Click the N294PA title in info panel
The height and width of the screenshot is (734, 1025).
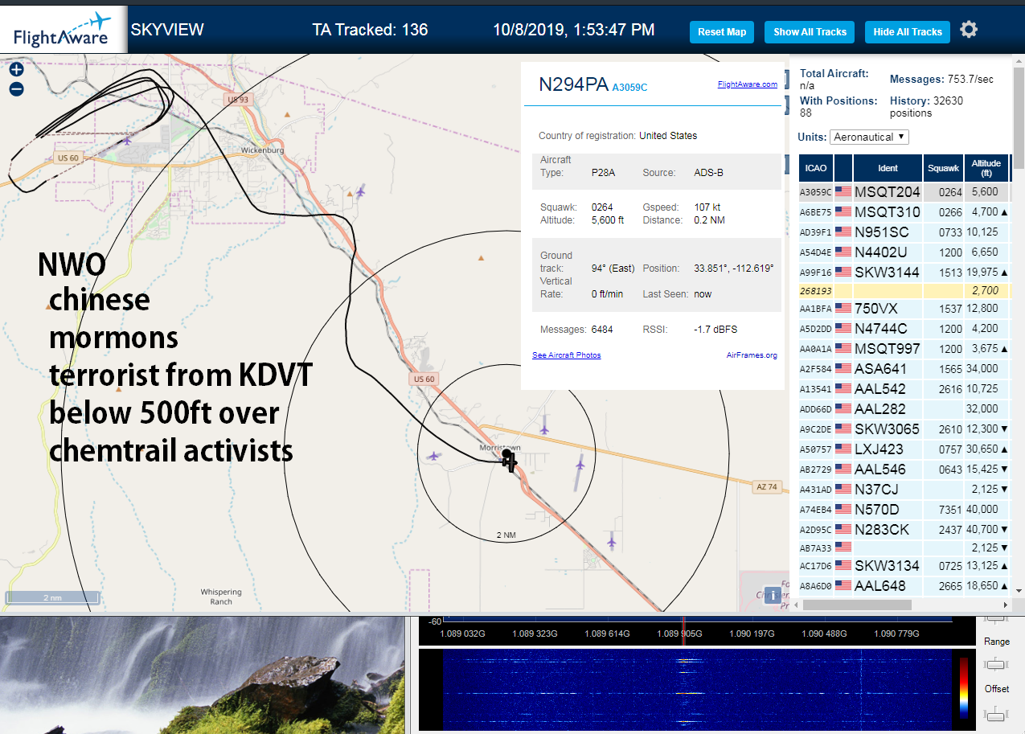[573, 85]
